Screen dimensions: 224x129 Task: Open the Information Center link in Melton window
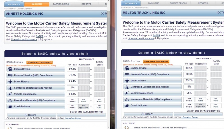click(190, 117)
